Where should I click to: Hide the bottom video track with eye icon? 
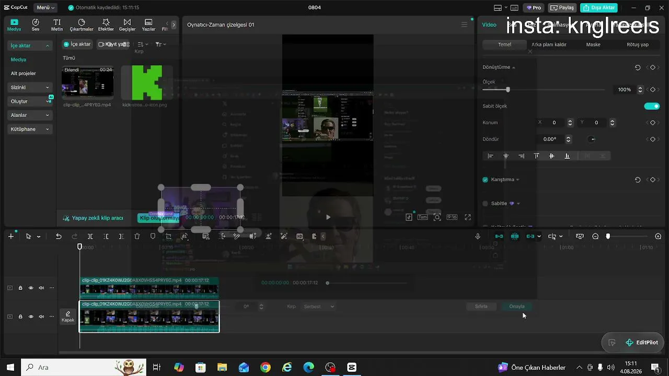click(x=31, y=316)
